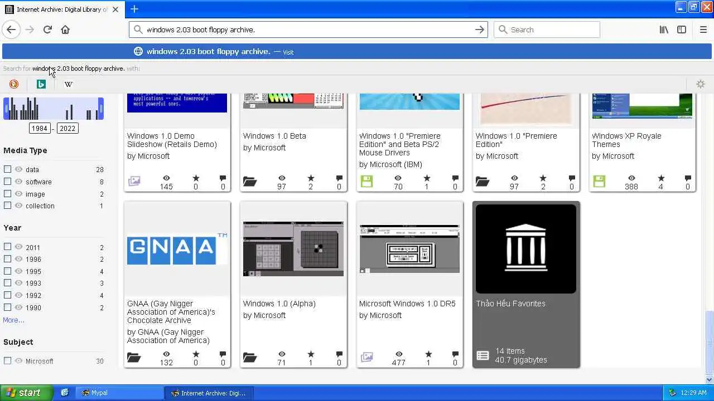Search with the DuckDuckGo one-off icon
The image size is (714, 401).
pyautogui.click(x=14, y=84)
